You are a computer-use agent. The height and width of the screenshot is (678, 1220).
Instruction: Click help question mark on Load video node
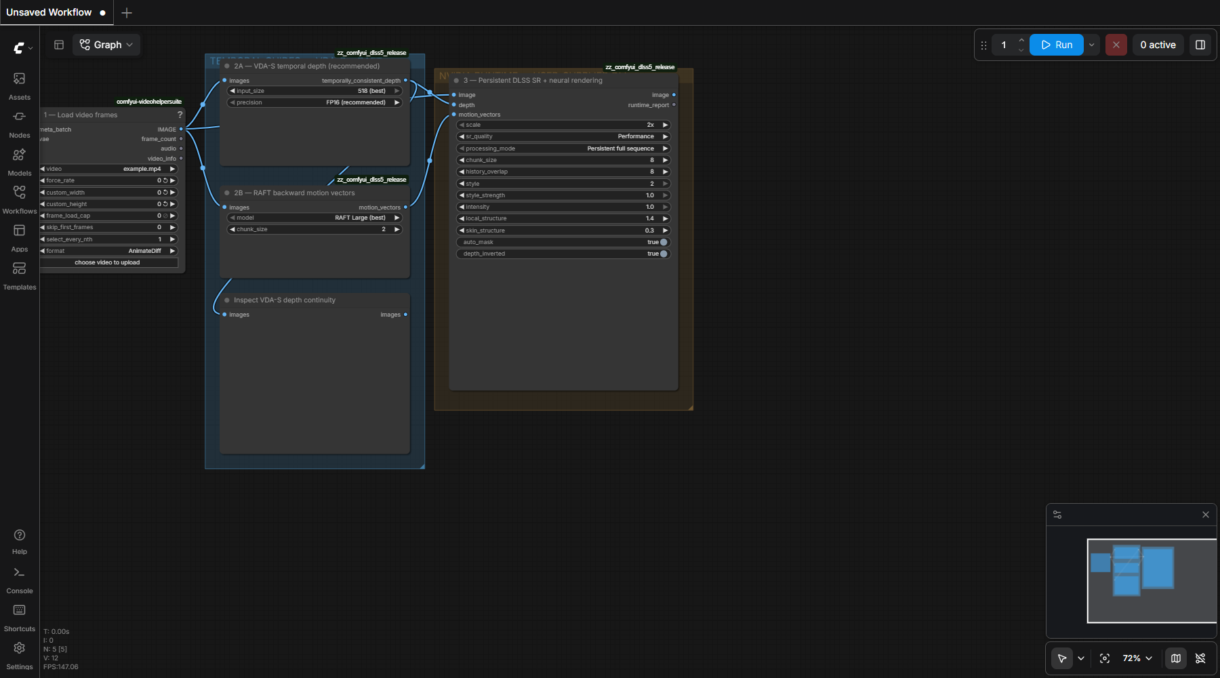[x=180, y=115]
